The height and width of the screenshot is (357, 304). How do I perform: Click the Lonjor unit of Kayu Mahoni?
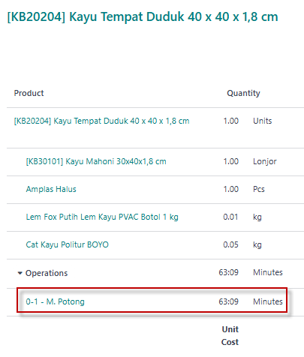click(x=265, y=161)
